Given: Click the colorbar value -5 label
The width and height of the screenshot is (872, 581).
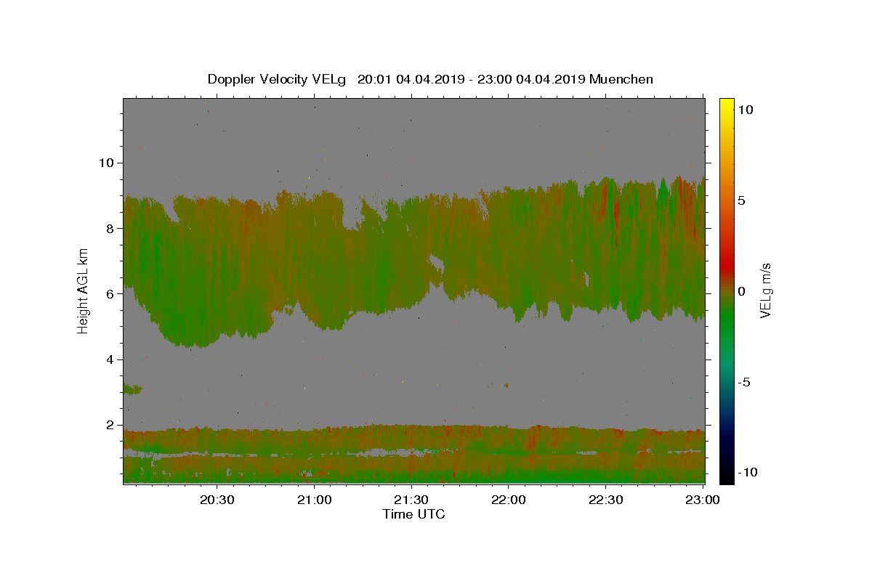Looking at the screenshot, I should pos(744,382).
